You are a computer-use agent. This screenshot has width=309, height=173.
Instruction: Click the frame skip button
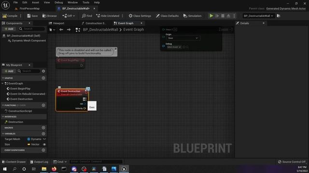(x=217, y=16)
